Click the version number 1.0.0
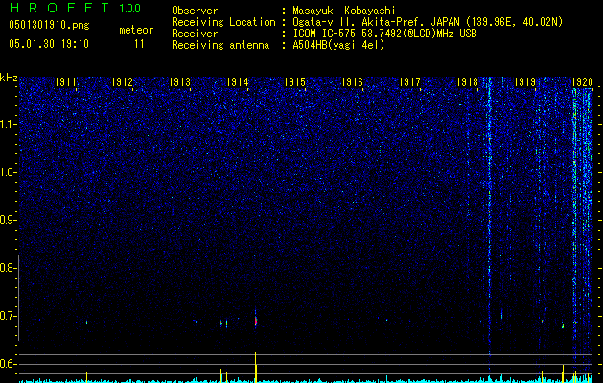 point(130,8)
